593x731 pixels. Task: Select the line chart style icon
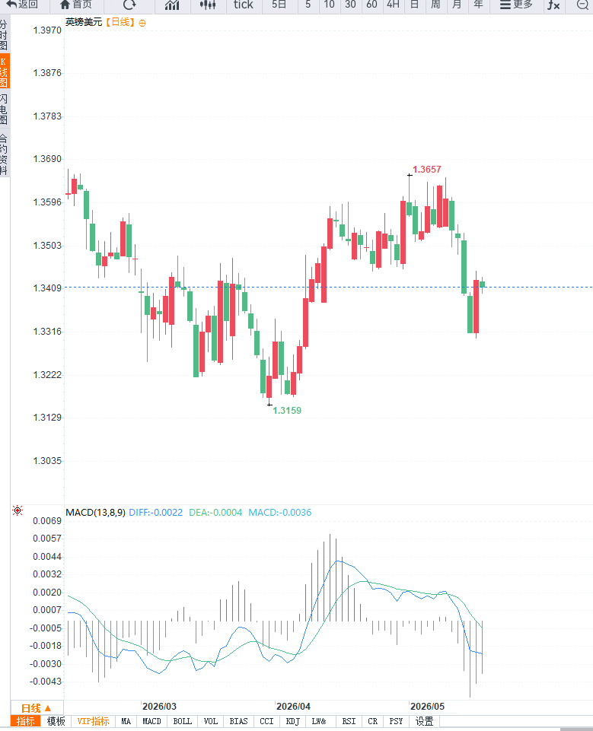[172, 5]
